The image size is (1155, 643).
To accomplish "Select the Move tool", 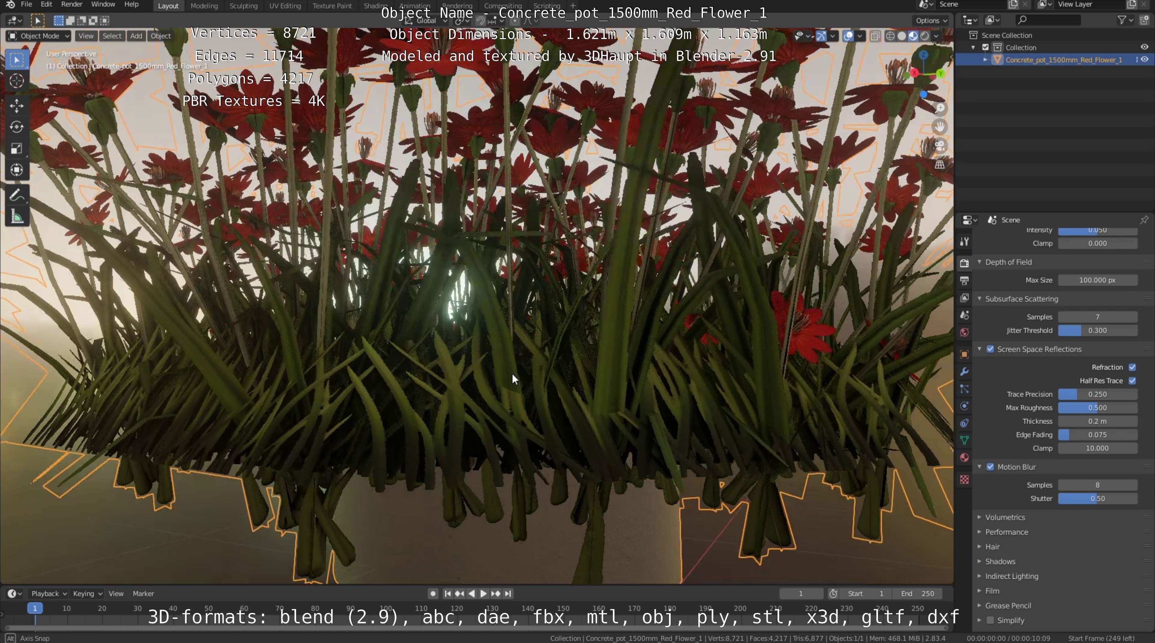I will pos(16,106).
